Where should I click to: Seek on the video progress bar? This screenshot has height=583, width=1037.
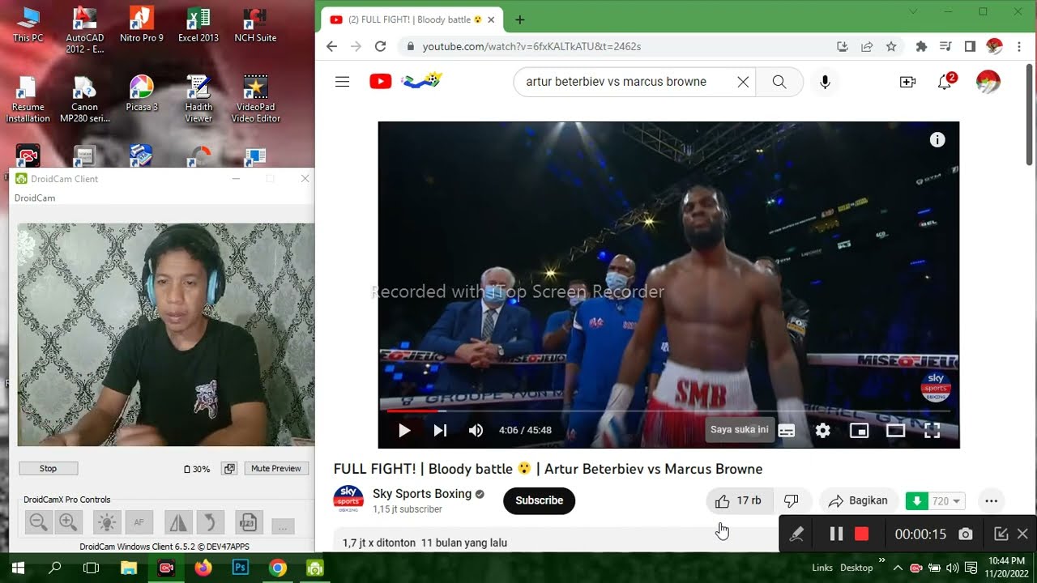pos(668,411)
